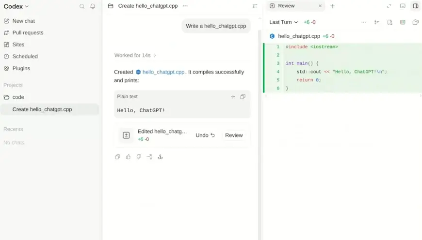
Task: Select the code project folder
Action: (x=14, y=97)
